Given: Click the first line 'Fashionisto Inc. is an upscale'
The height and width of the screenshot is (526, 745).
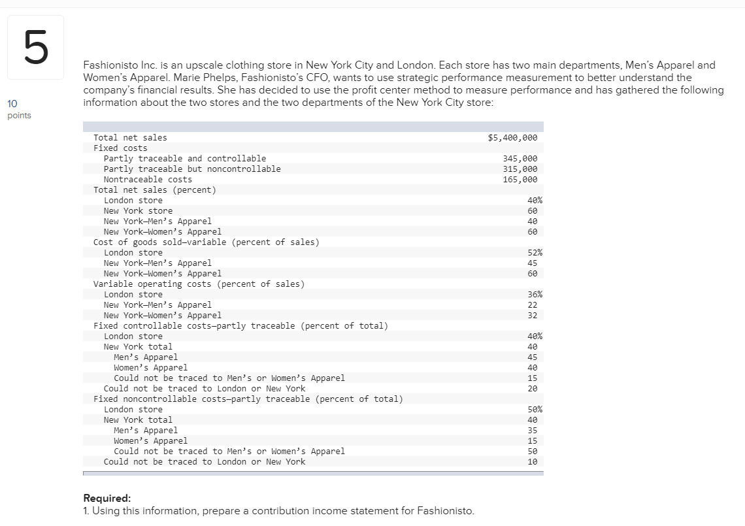Looking at the screenshot, I should pyautogui.click(x=399, y=65).
